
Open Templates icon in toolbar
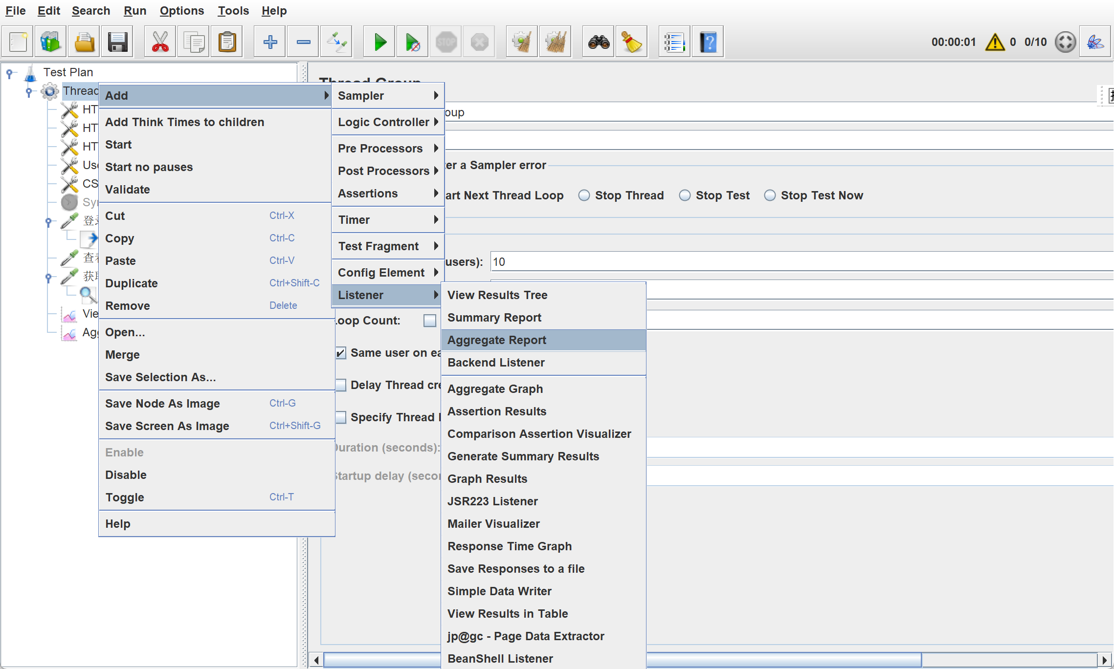click(51, 42)
